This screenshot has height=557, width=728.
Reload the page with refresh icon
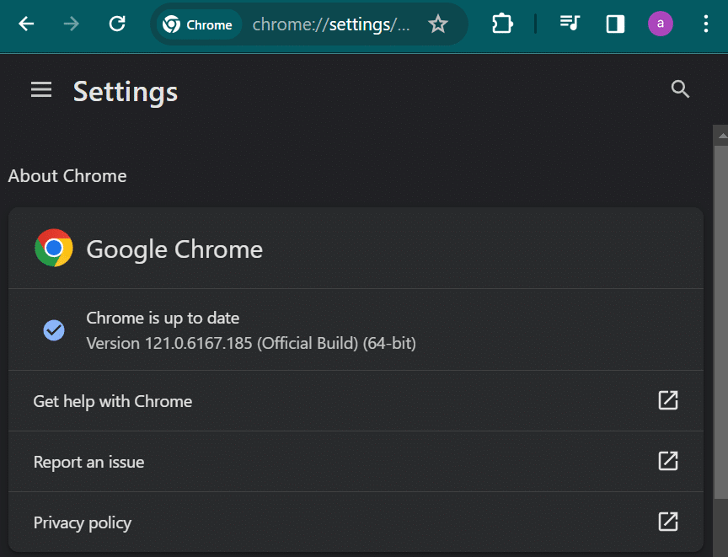[x=117, y=24]
